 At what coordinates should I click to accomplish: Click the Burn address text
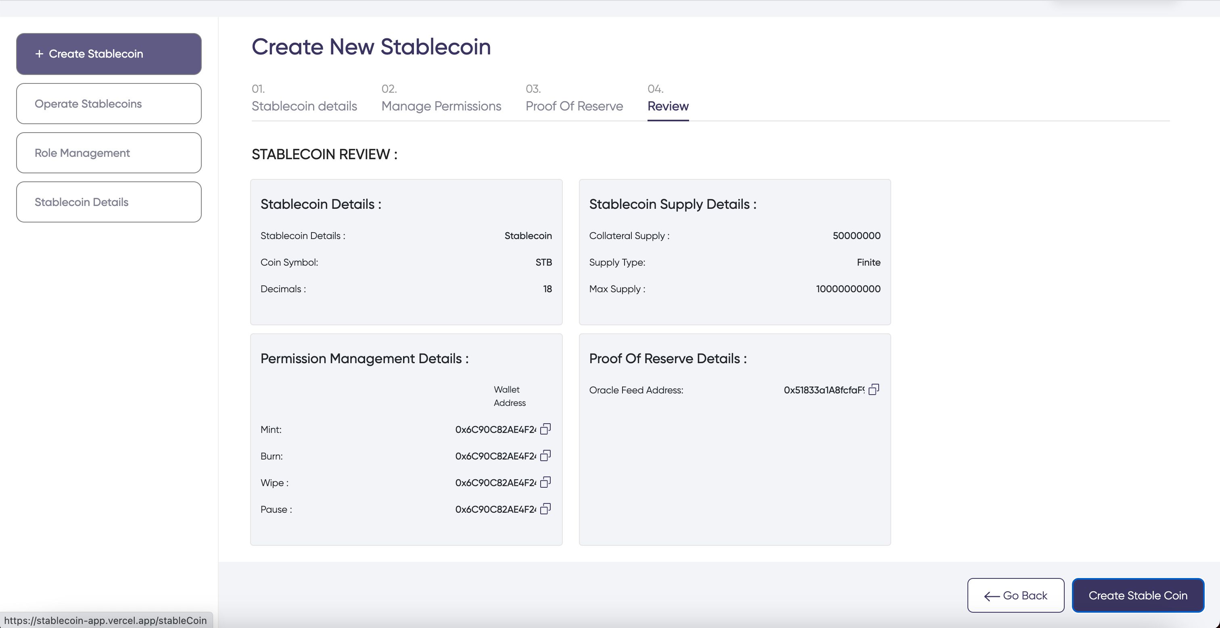click(x=495, y=456)
